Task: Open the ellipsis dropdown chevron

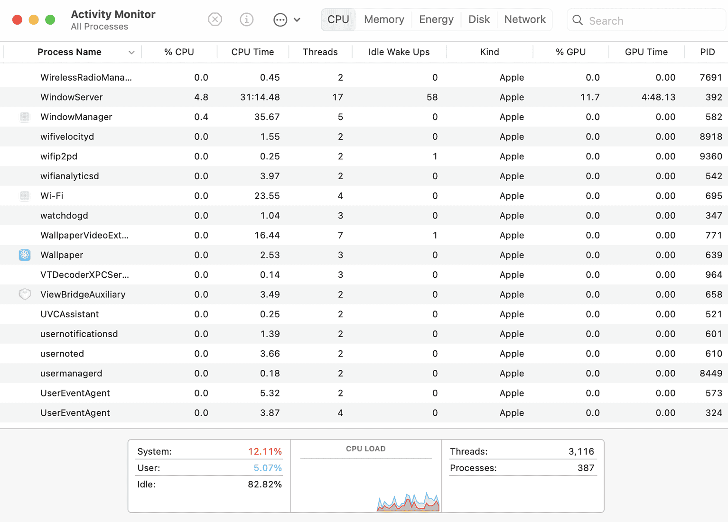Action: (297, 19)
